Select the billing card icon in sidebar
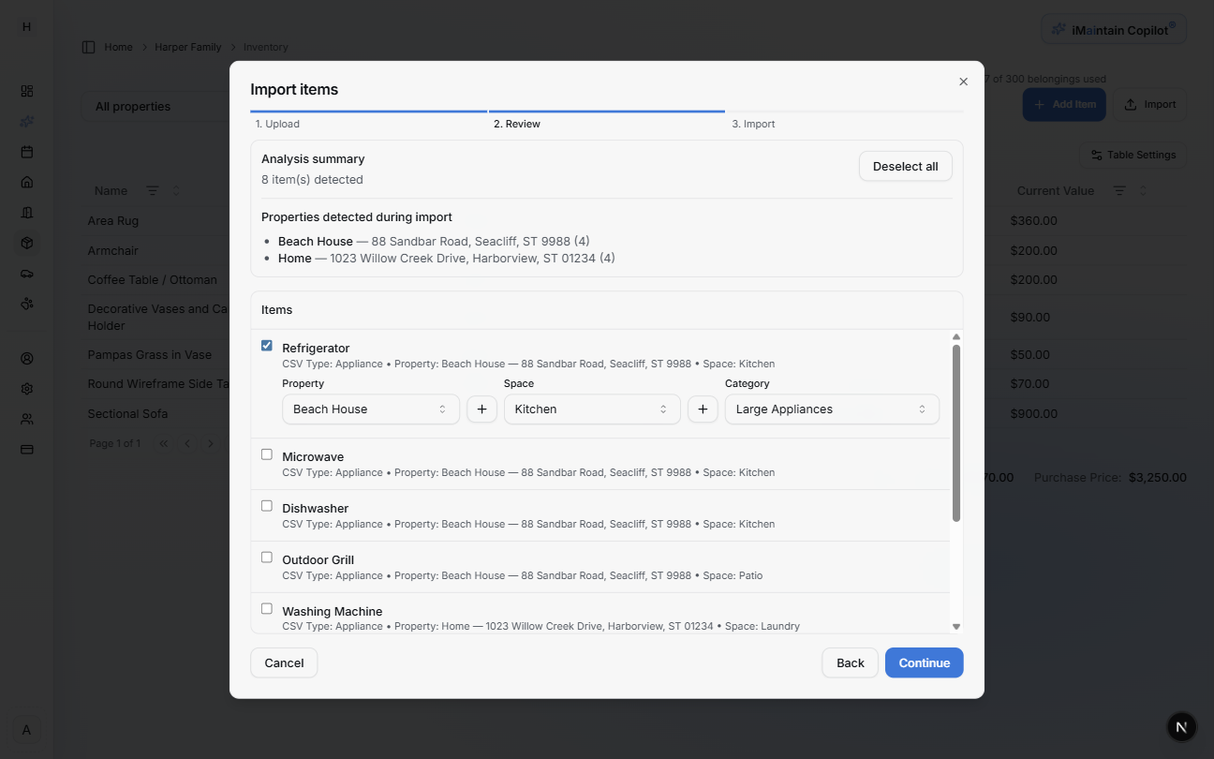The width and height of the screenshot is (1214, 759). point(26,449)
